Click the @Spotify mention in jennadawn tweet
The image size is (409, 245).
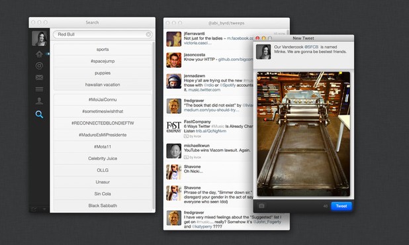[x=228, y=85]
